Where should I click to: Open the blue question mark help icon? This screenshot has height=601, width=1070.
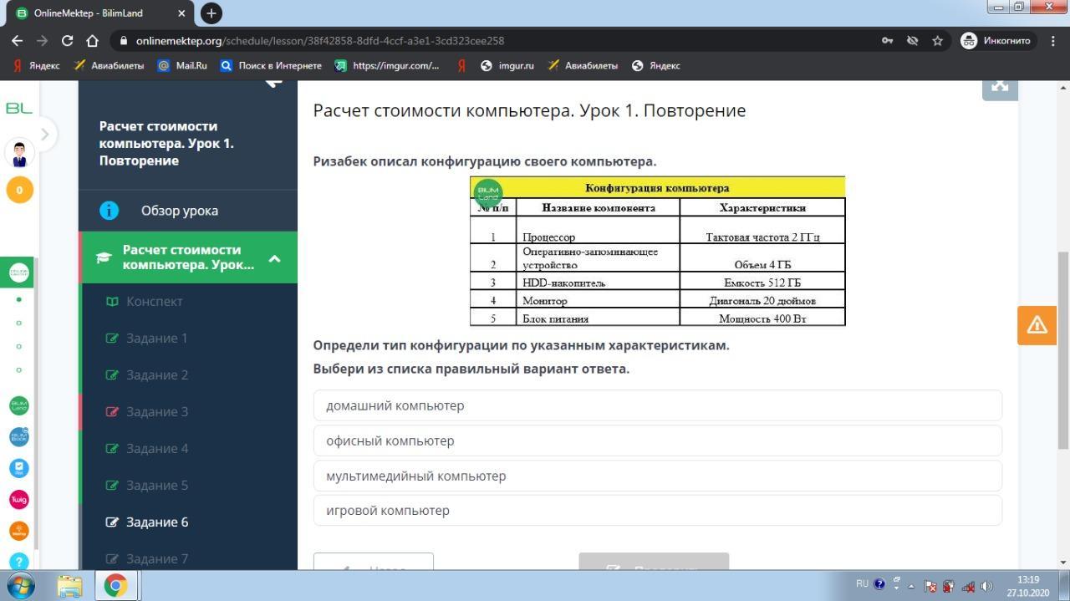(x=18, y=562)
